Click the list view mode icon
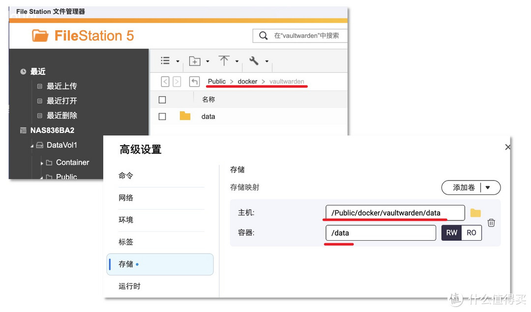Viewport: 531px width, 312px height. click(x=165, y=61)
